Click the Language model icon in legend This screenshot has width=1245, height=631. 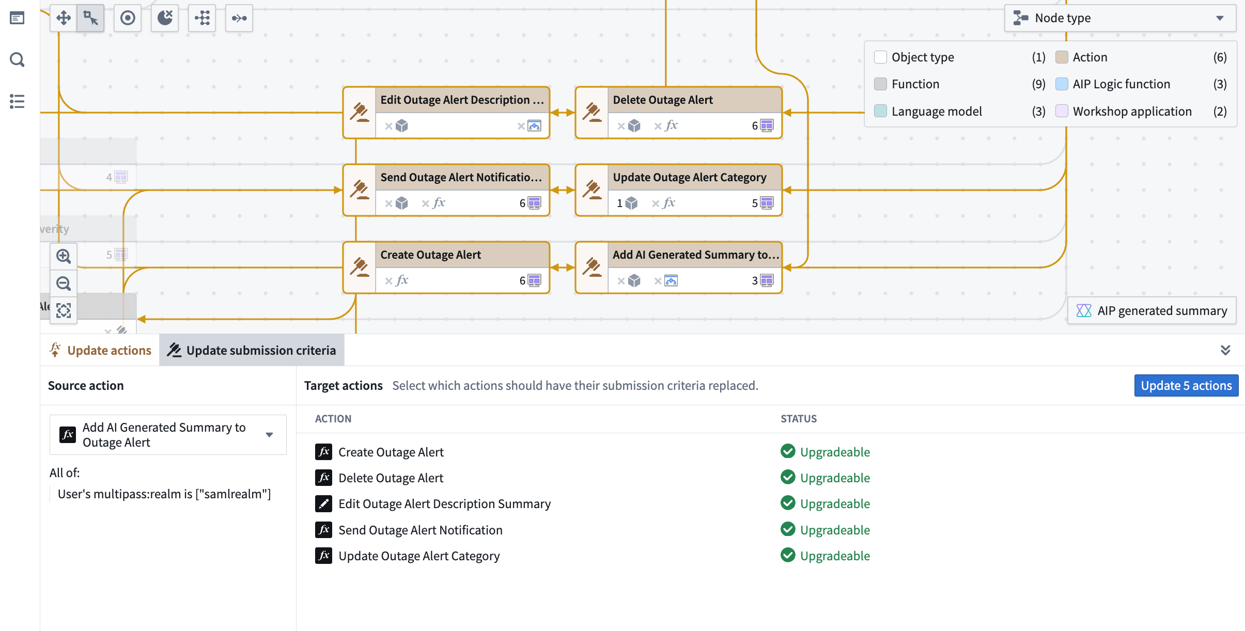point(881,109)
